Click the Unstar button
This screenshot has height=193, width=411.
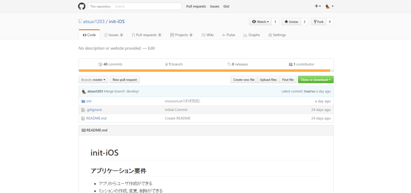291,22
